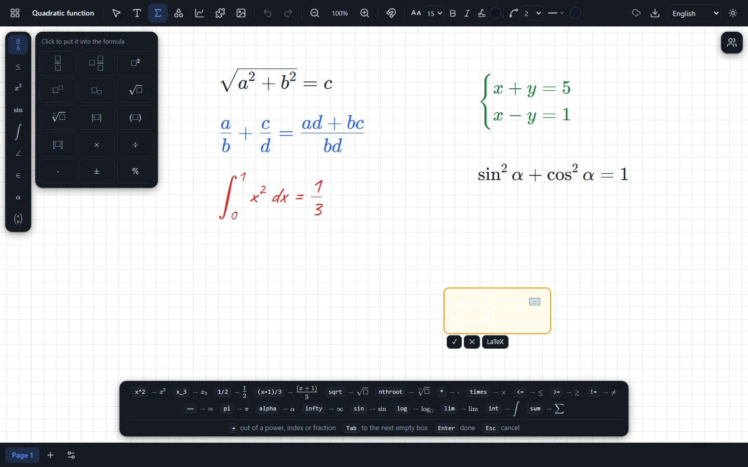Insert the dot multiplication sign
Image resolution: width=748 pixels, height=467 pixels.
58,172
